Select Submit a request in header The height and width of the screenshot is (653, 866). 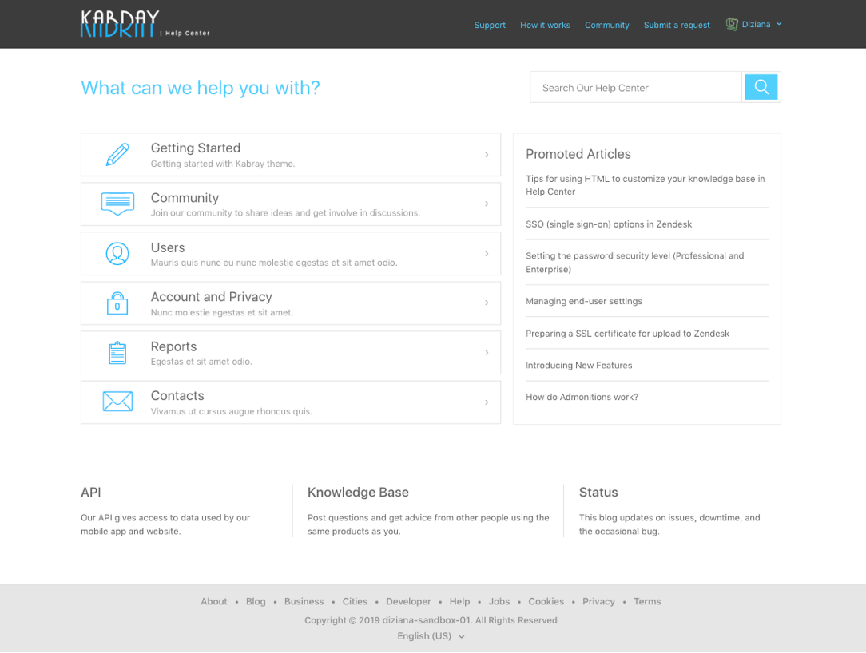click(677, 25)
